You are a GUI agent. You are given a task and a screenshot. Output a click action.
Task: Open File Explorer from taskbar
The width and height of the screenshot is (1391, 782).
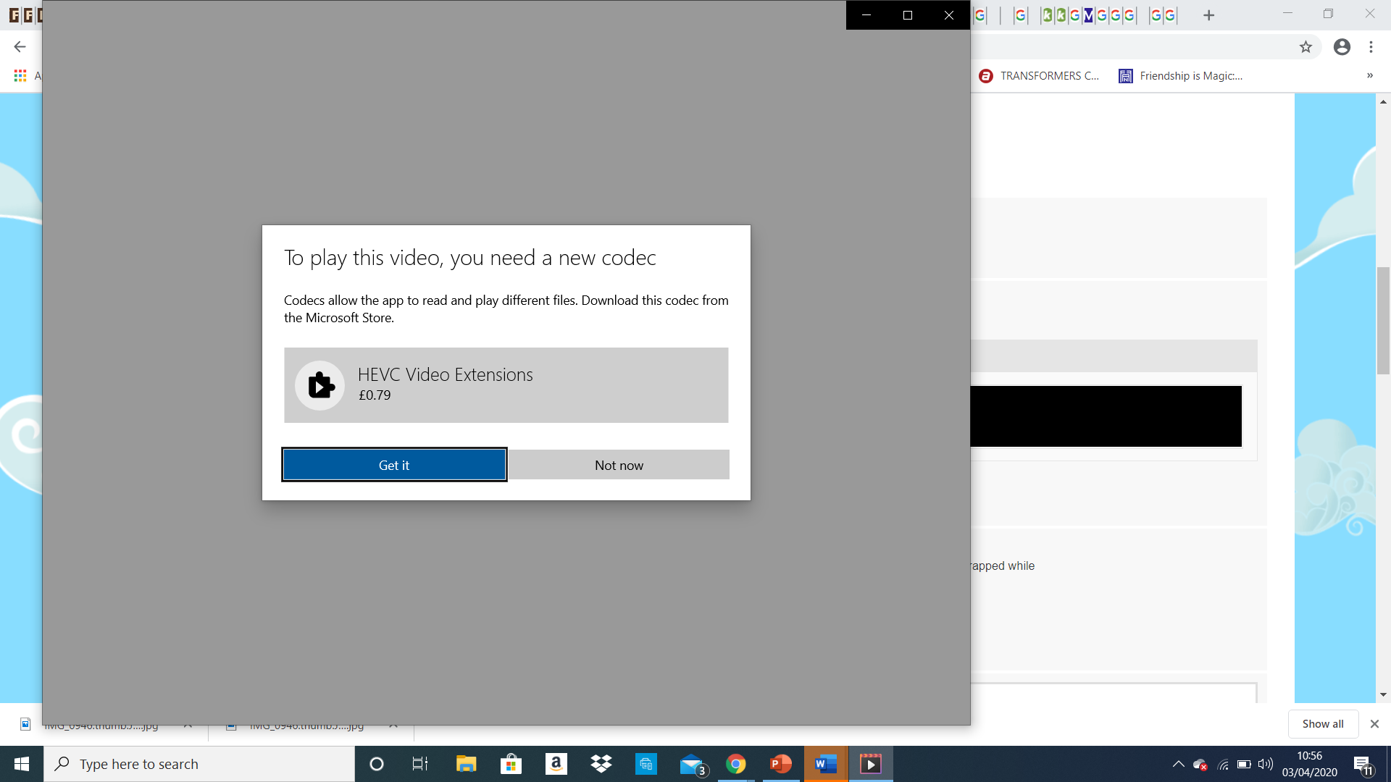pyautogui.click(x=466, y=764)
